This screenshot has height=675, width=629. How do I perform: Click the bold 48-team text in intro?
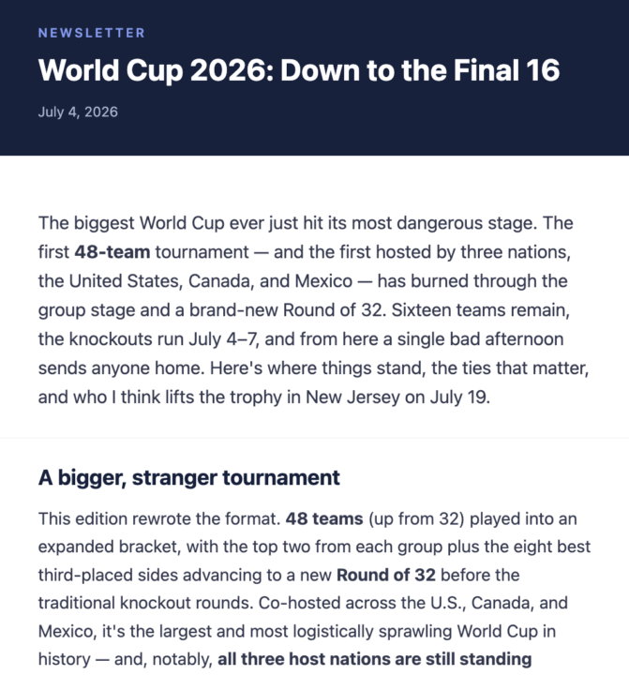[x=112, y=252]
